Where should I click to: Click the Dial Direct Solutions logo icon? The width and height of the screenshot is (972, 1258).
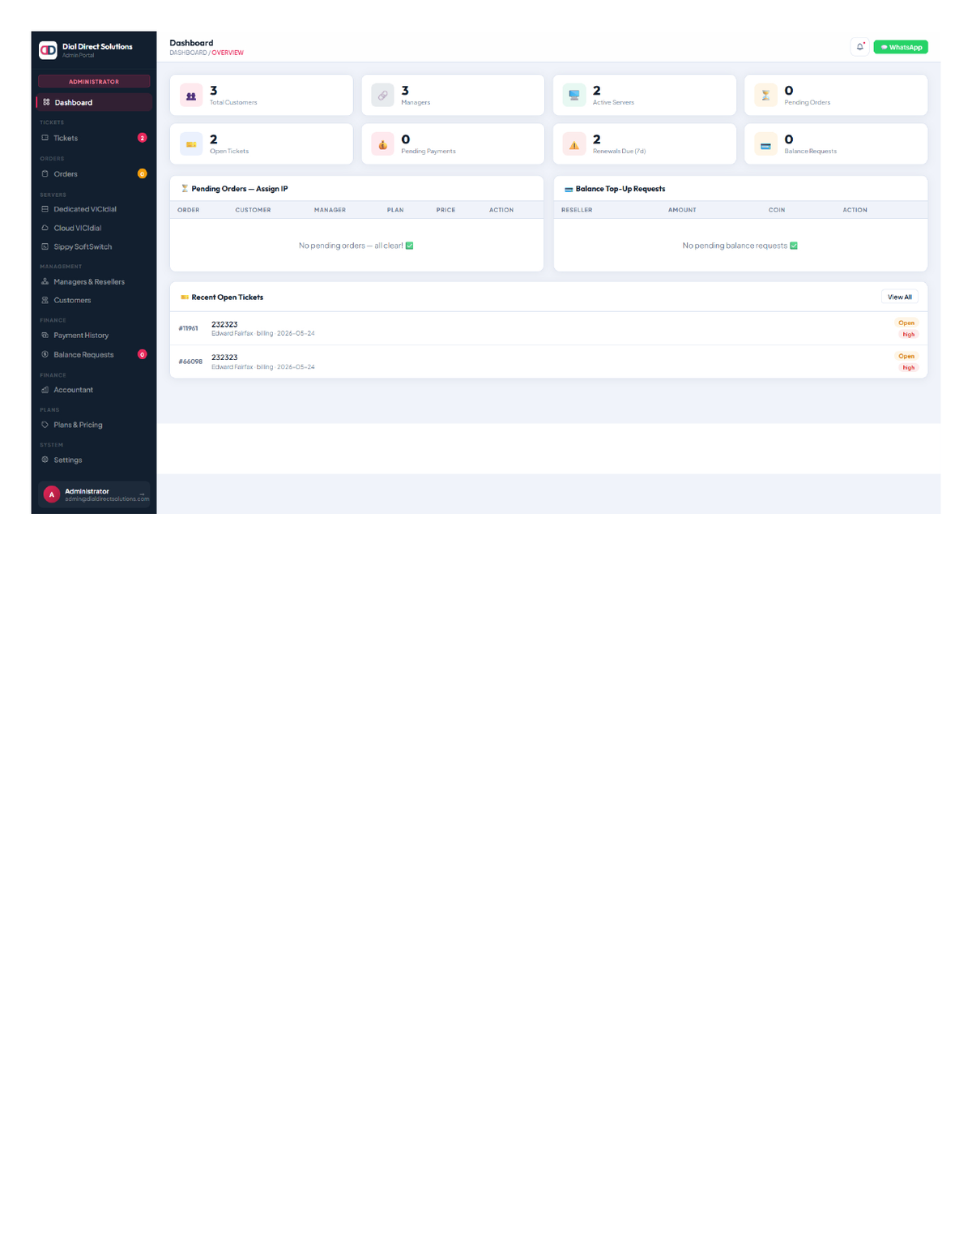coord(48,50)
